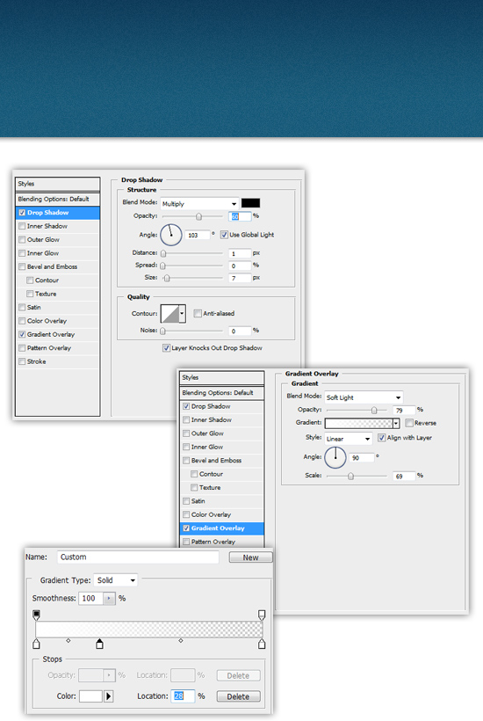Click the gradient preview bar in Gradient Overlay
This screenshot has height=721, width=483.
(x=358, y=423)
